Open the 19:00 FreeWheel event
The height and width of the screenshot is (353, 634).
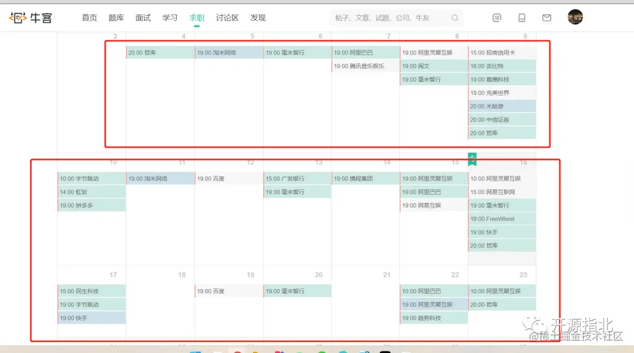click(502, 219)
